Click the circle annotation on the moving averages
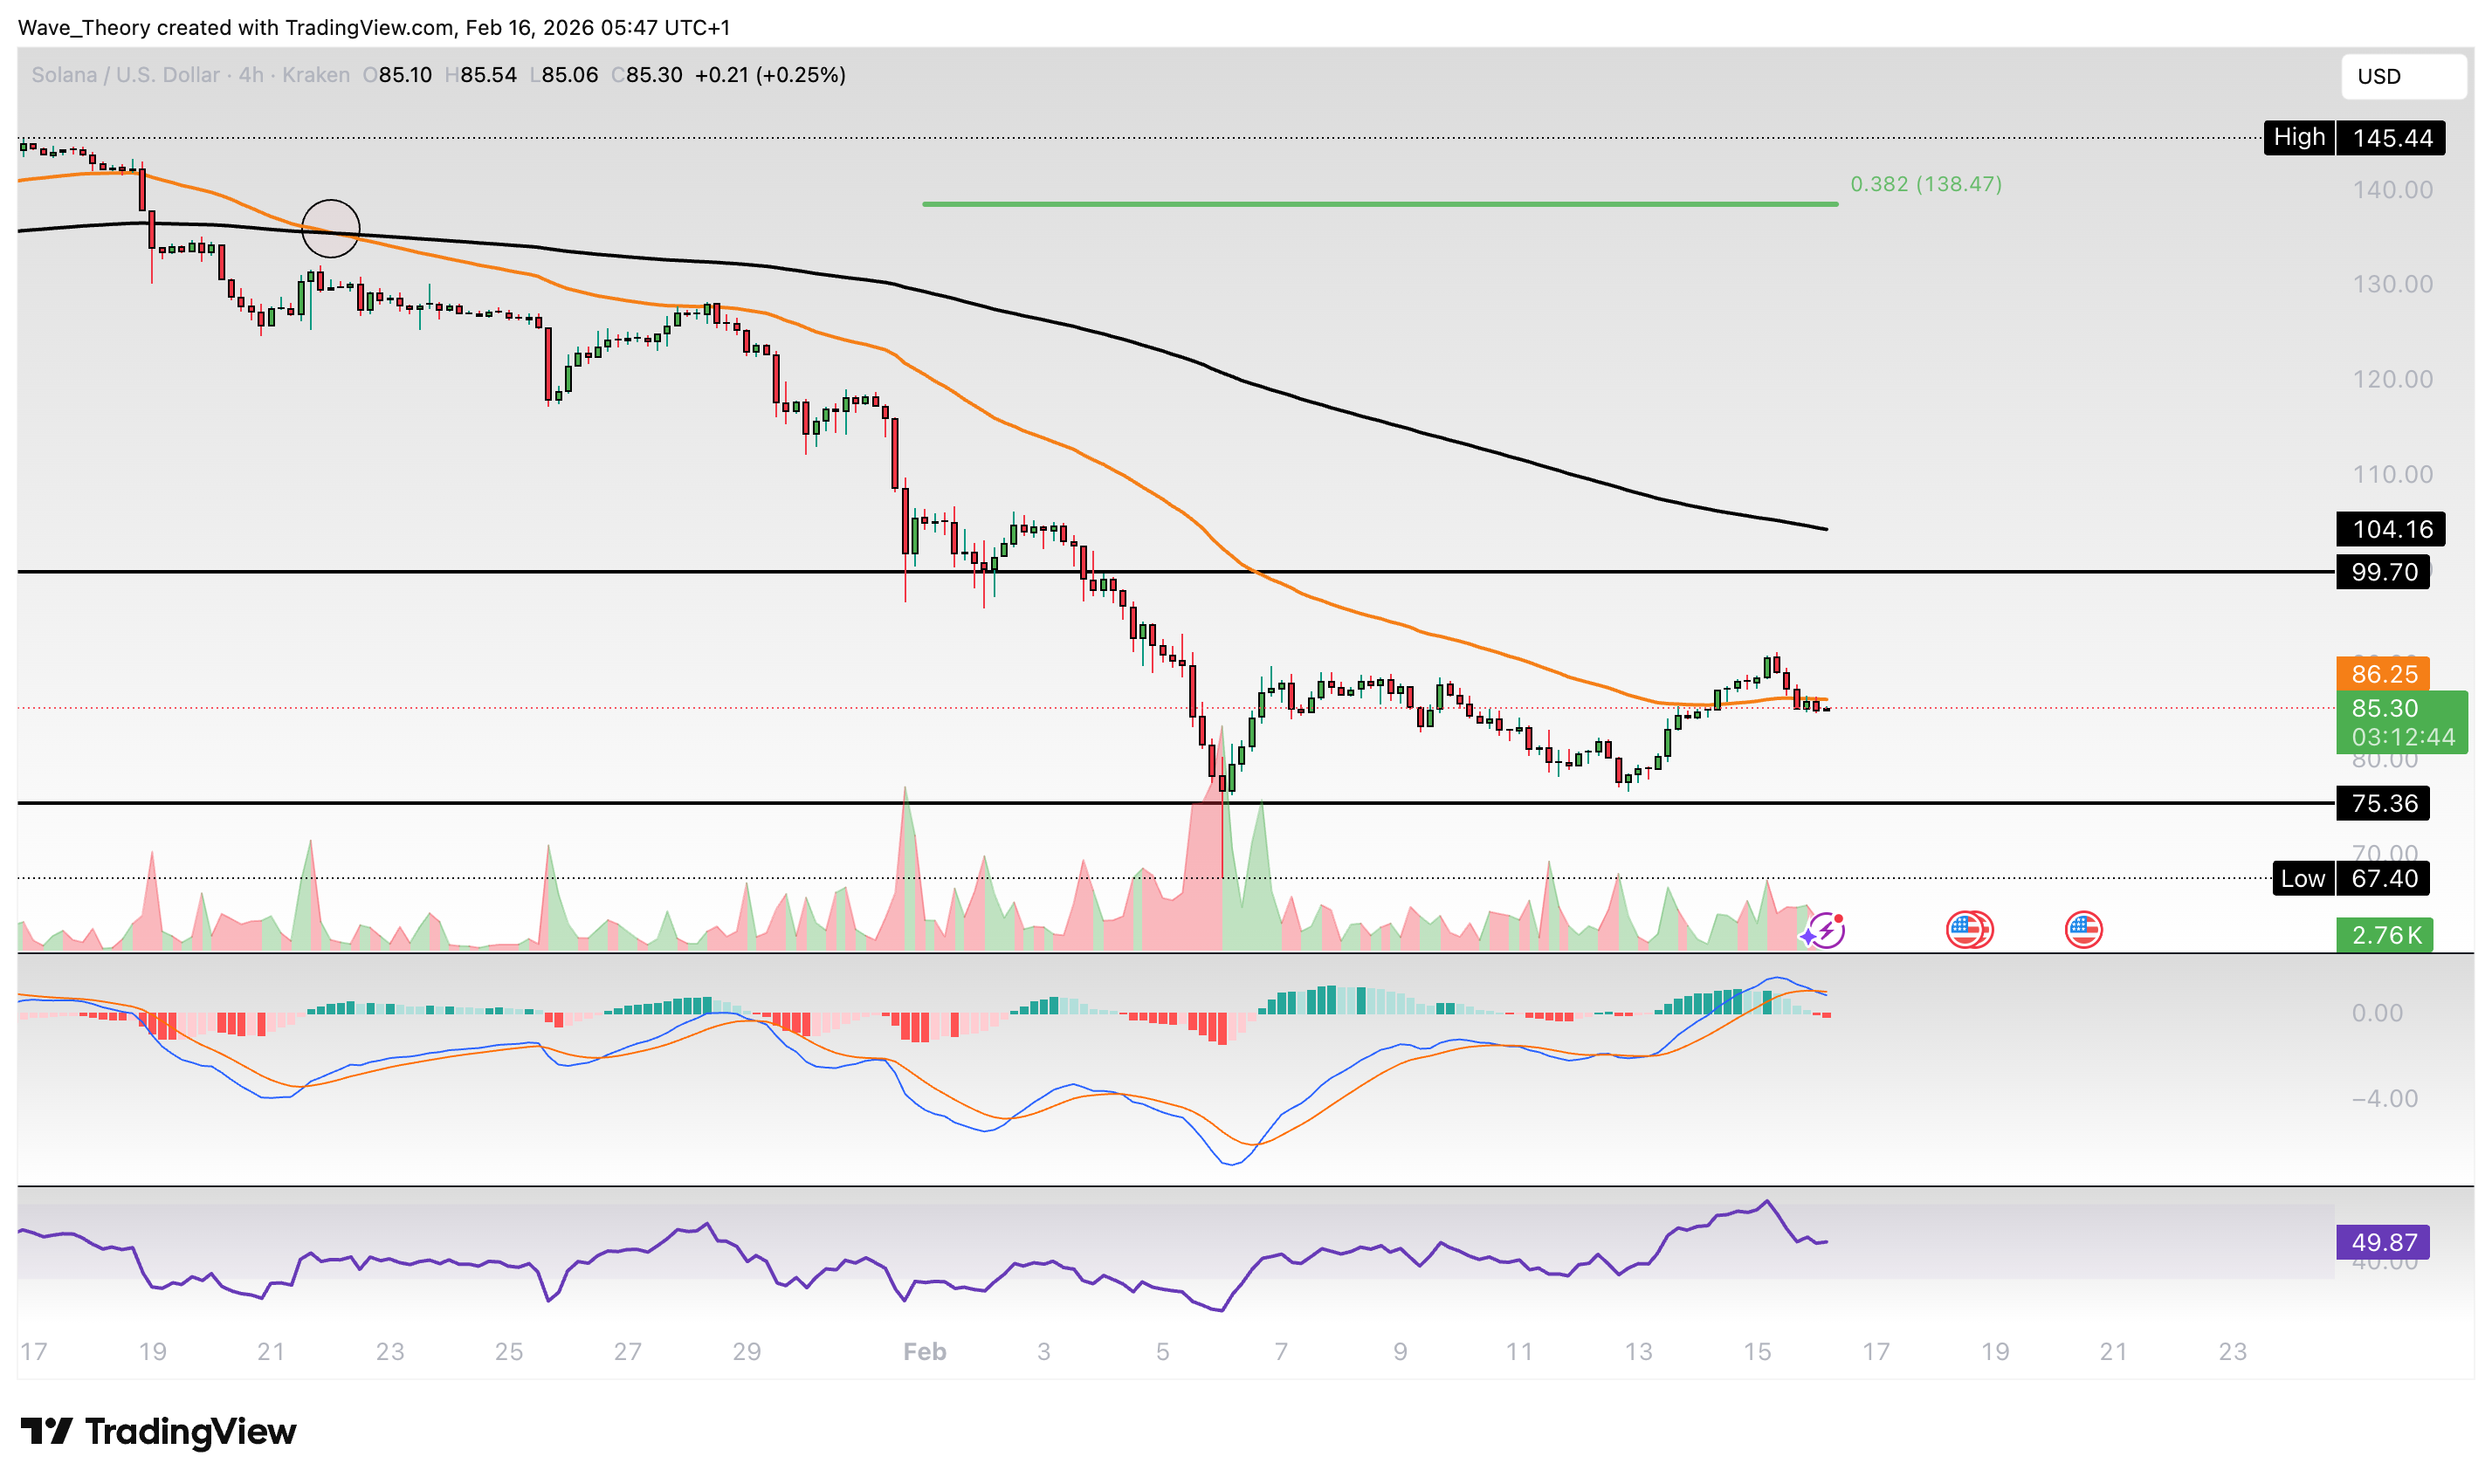The height and width of the screenshot is (1484, 2492). [331, 230]
